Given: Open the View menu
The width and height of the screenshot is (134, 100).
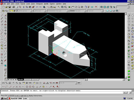Looking at the screenshot, I should click(x=13, y=4).
